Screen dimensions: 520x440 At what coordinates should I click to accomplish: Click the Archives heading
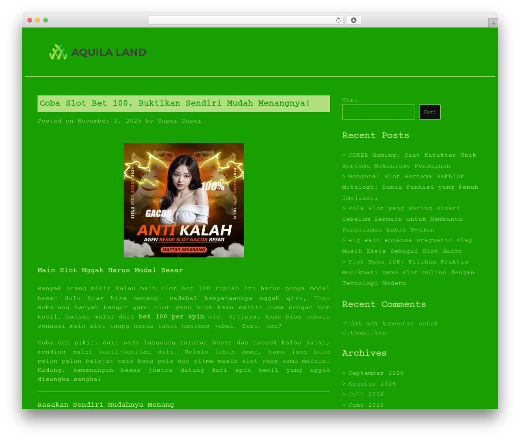tap(364, 353)
